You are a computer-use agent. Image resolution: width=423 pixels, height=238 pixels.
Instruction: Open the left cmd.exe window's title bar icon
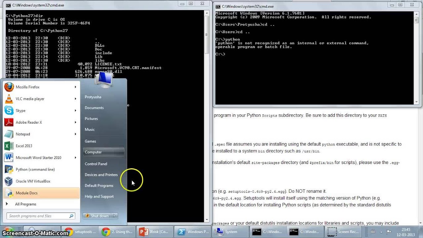(x=8, y=5)
